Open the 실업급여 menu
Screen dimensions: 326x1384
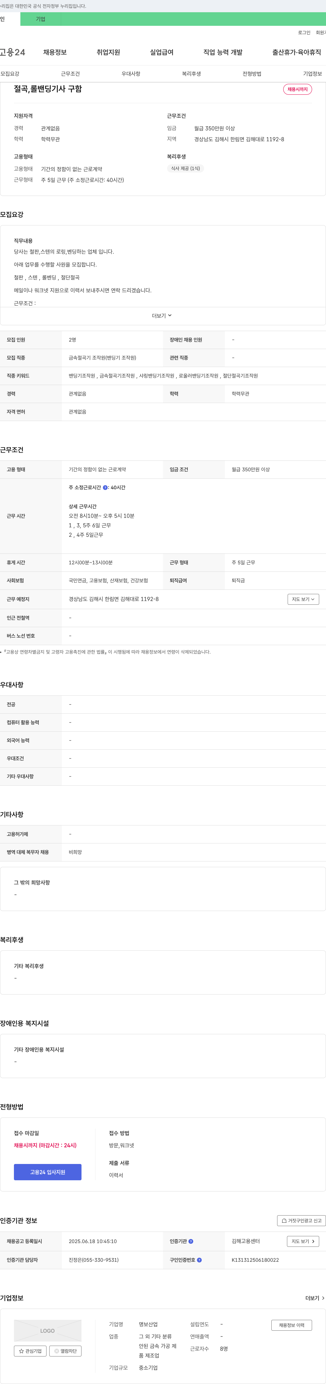pyautogui.click(x=162, y=52)
